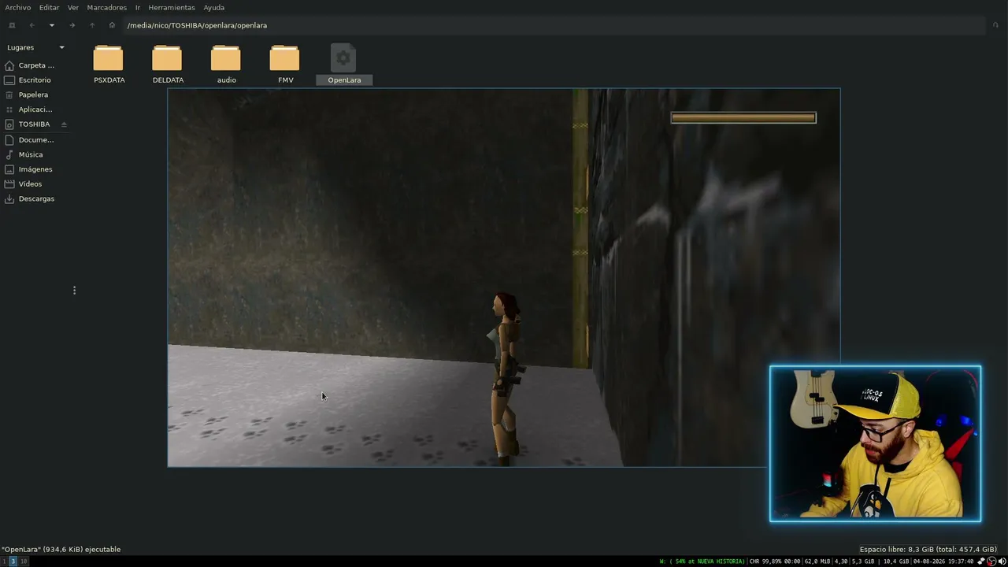Open the Imágenes picture icon
1008x567 pixels.
(x=9, y=169)
